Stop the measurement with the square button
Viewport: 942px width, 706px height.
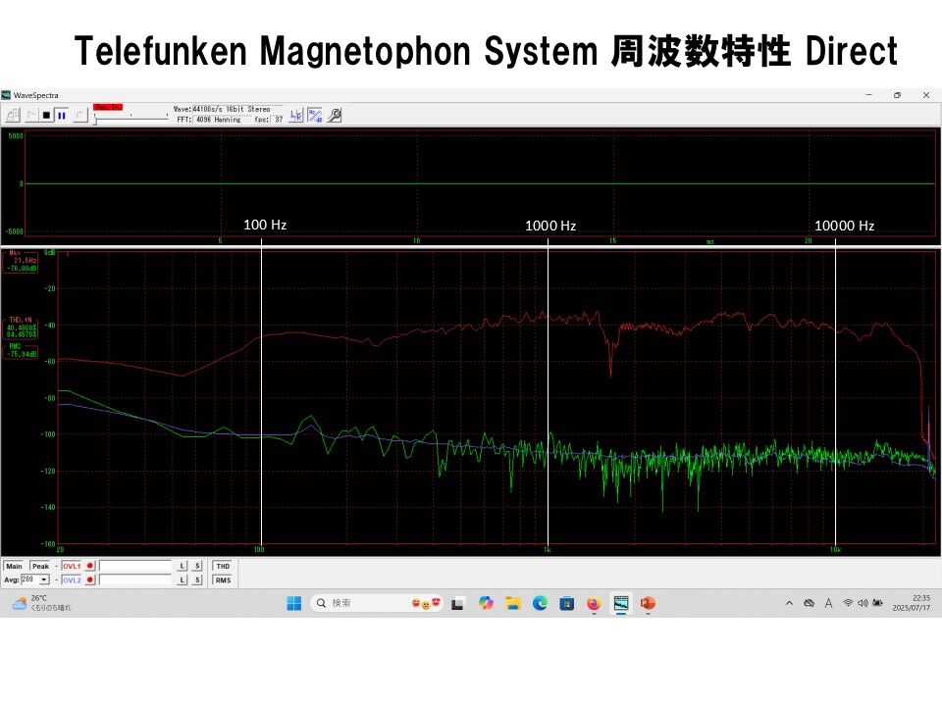[46, 115]
